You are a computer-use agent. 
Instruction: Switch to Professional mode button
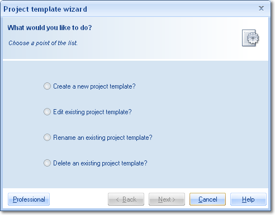[x=29, y=199]
